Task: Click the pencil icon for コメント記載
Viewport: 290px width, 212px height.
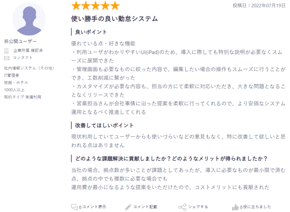Action: (128, 207)
